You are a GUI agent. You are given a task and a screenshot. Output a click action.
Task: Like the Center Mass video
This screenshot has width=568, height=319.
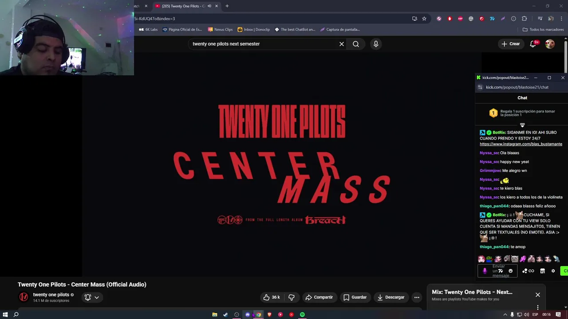click(x=272, y=297)
